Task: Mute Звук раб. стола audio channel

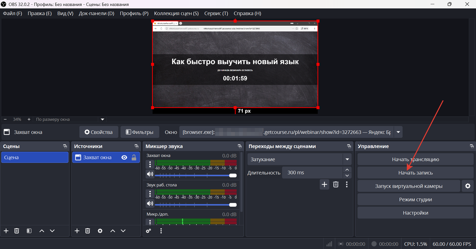Action: 150,203
